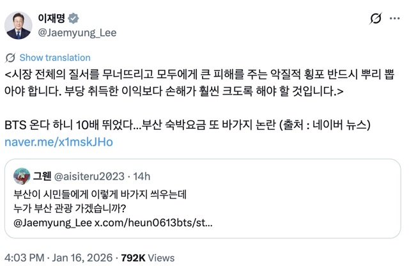This screenshot has width=409, height=271.
Task: Click the 그웬 avatar in quoted post
Action: (x=22, y=176)
